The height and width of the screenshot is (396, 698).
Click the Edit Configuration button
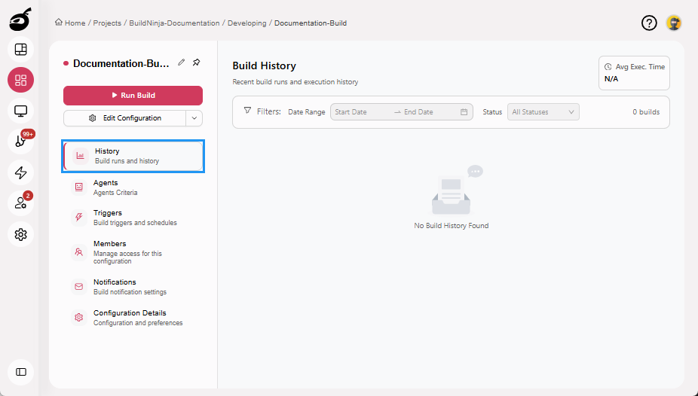coord(124,118)
